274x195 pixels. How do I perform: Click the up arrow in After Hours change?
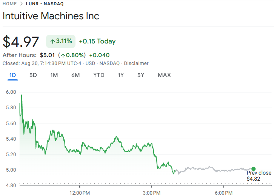[x=63, y=55]
